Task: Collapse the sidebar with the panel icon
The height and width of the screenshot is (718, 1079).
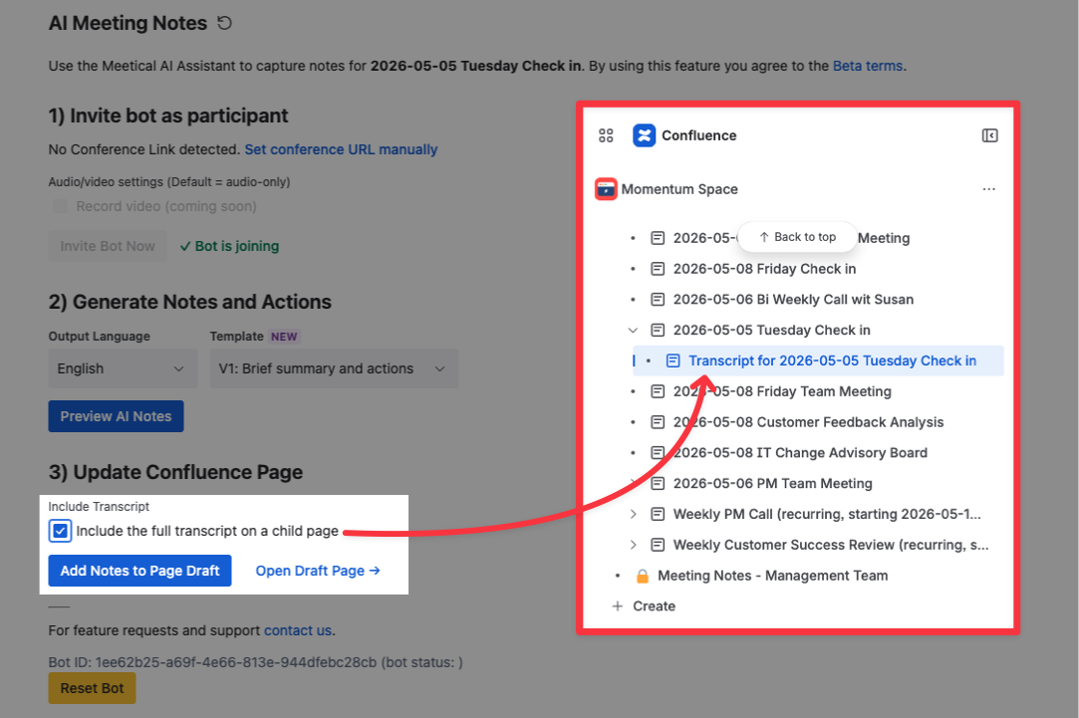Action: tap(989, 135)
